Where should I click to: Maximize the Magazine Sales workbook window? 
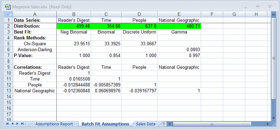[x=258, y=7]
